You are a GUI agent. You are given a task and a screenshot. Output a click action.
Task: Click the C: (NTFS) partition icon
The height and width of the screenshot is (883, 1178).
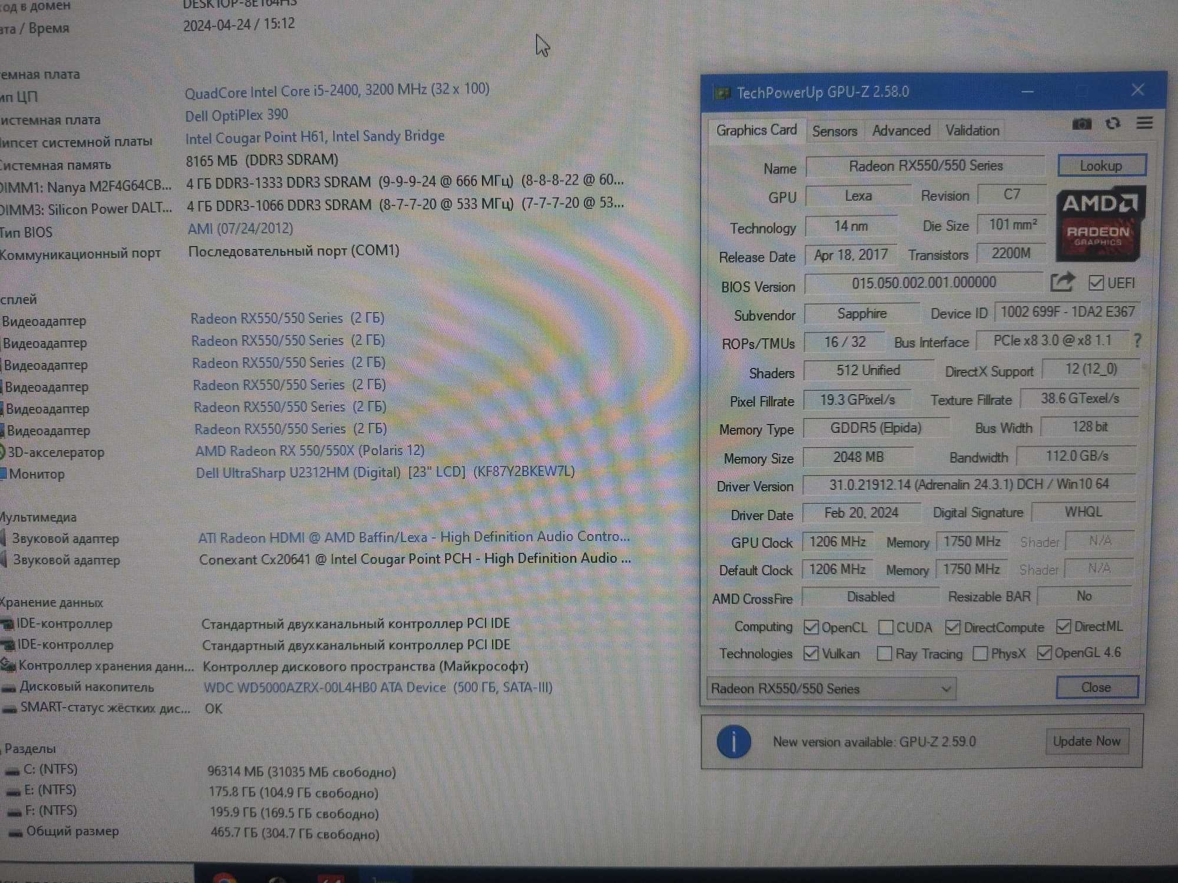pos(12,771)
